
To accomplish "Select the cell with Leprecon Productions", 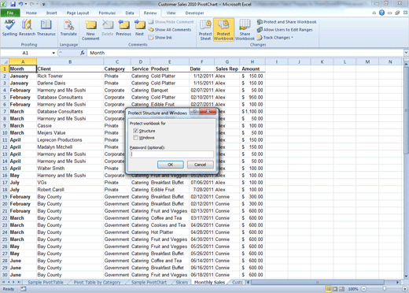I will (x=70, y=140).
